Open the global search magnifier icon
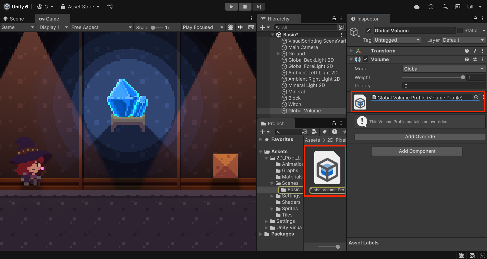The image size is (487, 259). click(x=445, y=7)
